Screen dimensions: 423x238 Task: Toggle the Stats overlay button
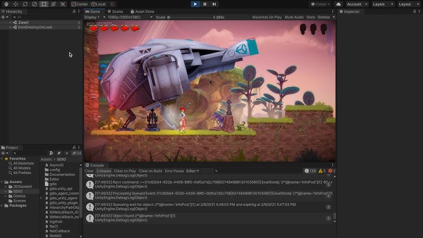(x=311, y=17)
